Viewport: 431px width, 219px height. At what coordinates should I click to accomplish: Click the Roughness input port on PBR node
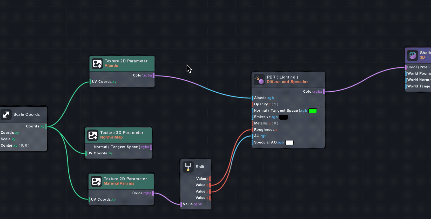252,130
